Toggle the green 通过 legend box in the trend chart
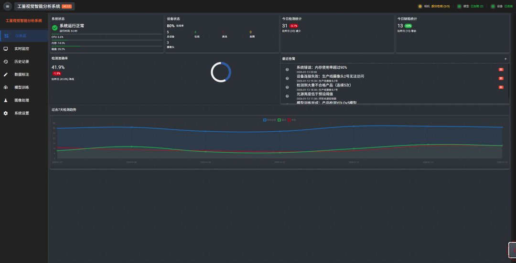 point(279,120)
